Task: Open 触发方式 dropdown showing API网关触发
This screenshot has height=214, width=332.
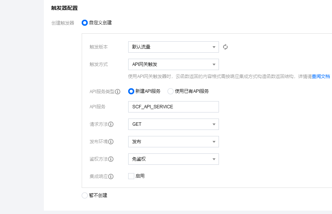Action: coord(174,64)
